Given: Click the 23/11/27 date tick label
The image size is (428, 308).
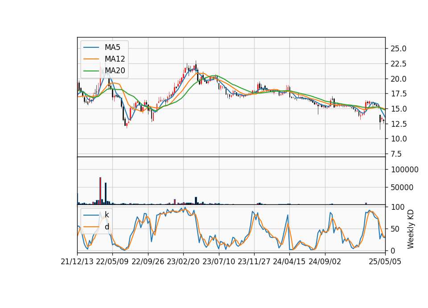Looking at the screenshot, I should pyautogui.click(x=254, y=262).
